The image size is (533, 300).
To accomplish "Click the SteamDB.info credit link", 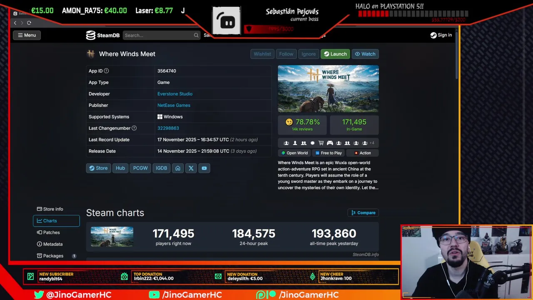I will click(366, 255).
